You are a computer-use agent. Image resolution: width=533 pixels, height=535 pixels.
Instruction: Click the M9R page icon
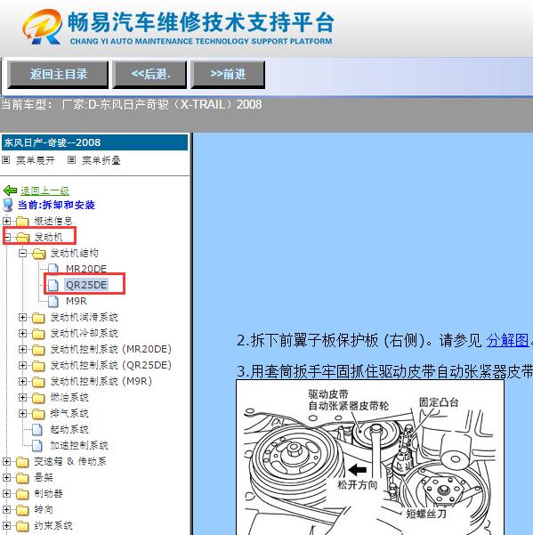[53, 301]
